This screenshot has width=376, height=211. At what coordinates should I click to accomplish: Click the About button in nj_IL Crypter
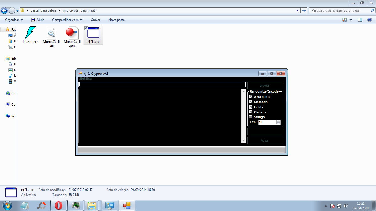click(265, 140)
